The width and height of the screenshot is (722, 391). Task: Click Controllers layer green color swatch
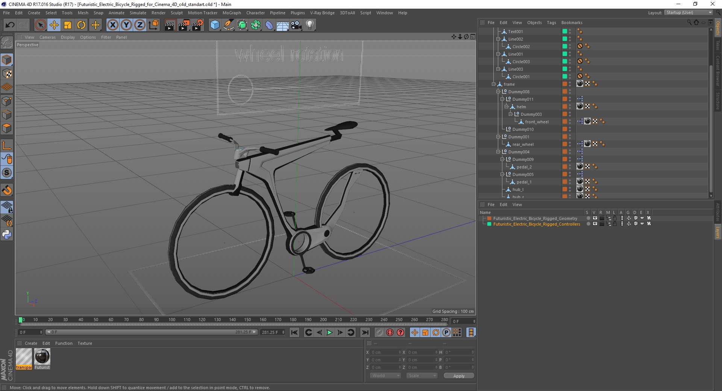click(489, 224)
